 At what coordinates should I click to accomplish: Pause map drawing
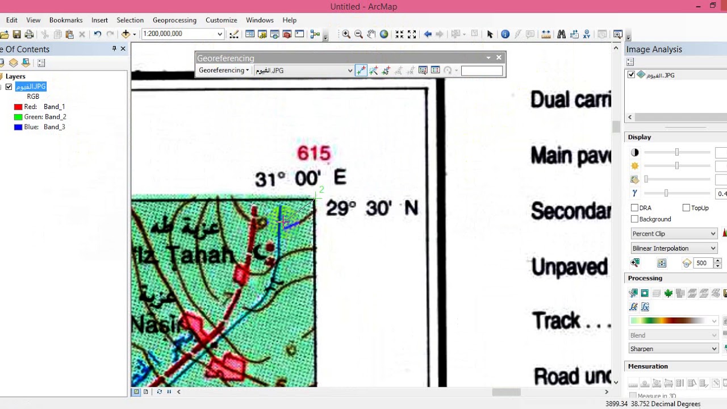pyautogui.click(x=169, y=391)
